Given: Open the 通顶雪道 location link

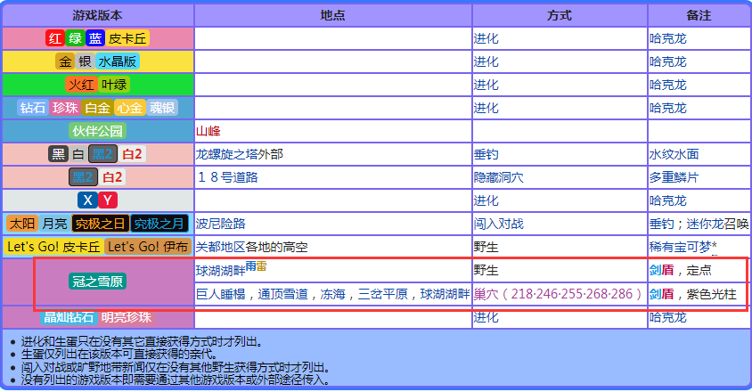Looking at the screenshot, I should [x=283, y=294].
